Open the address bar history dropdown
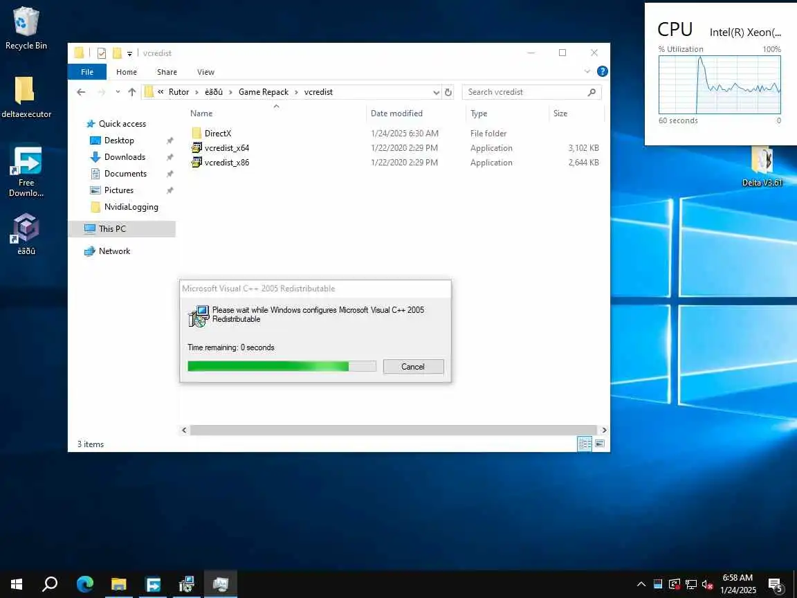The width and height of the screenshot is (797, 598). [436, 93]
